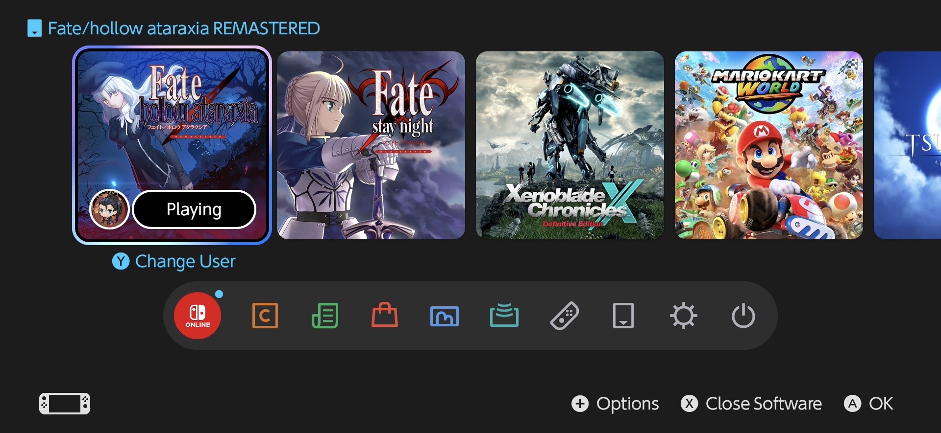Open the Virtual Game Cards icon

pos(623,316)
